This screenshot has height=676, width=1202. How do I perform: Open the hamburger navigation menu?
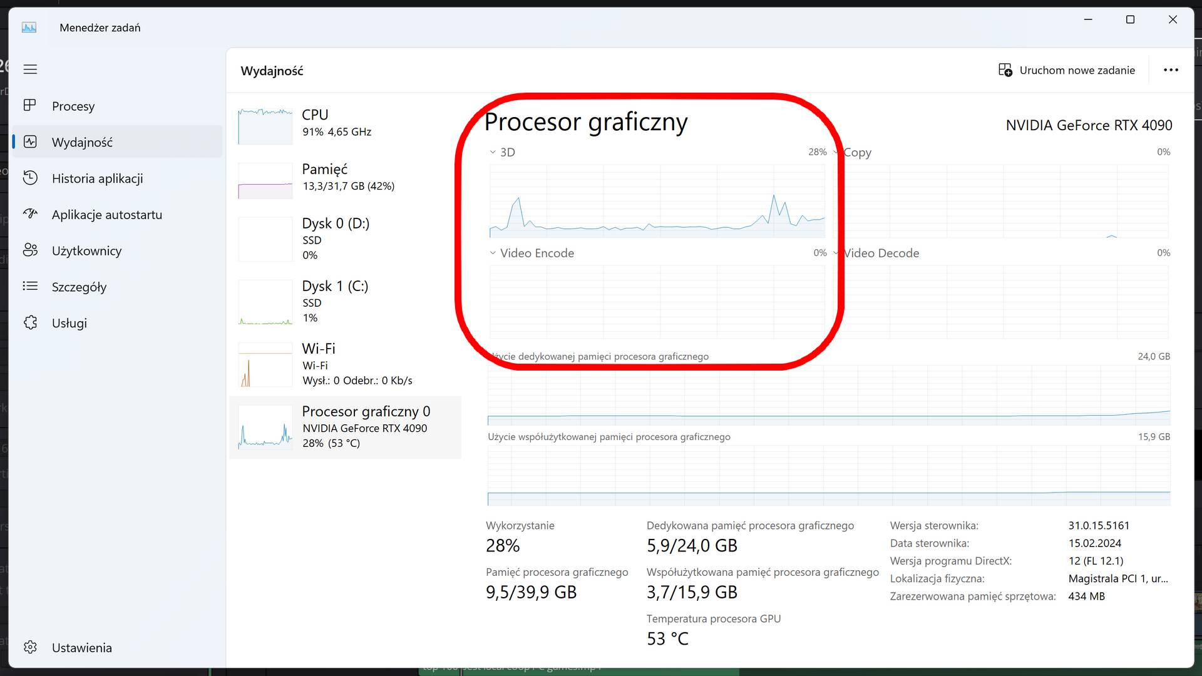(x=30, y=69)
